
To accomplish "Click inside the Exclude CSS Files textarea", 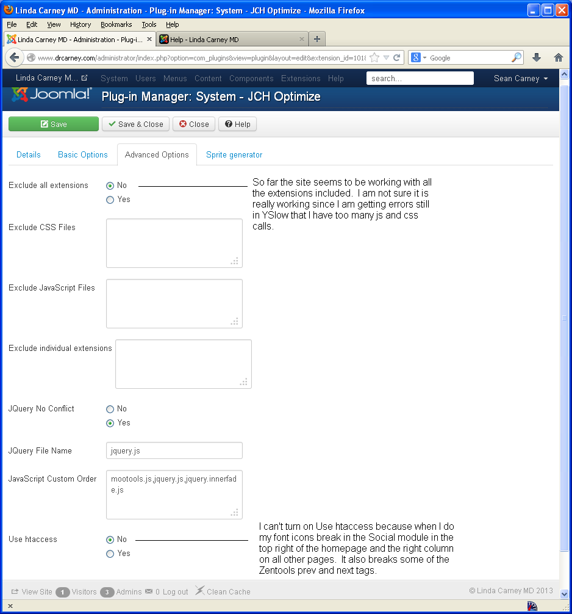I will point(174,243).
